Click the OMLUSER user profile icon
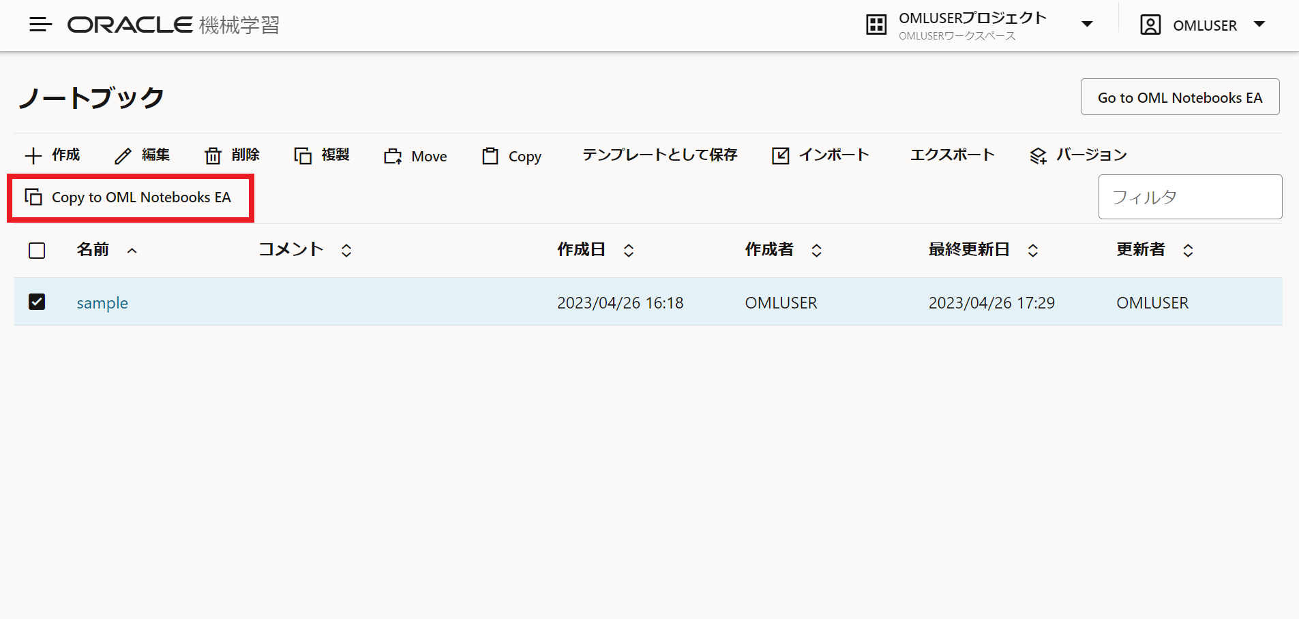The image size is (1299, 619). (1150, 25)
